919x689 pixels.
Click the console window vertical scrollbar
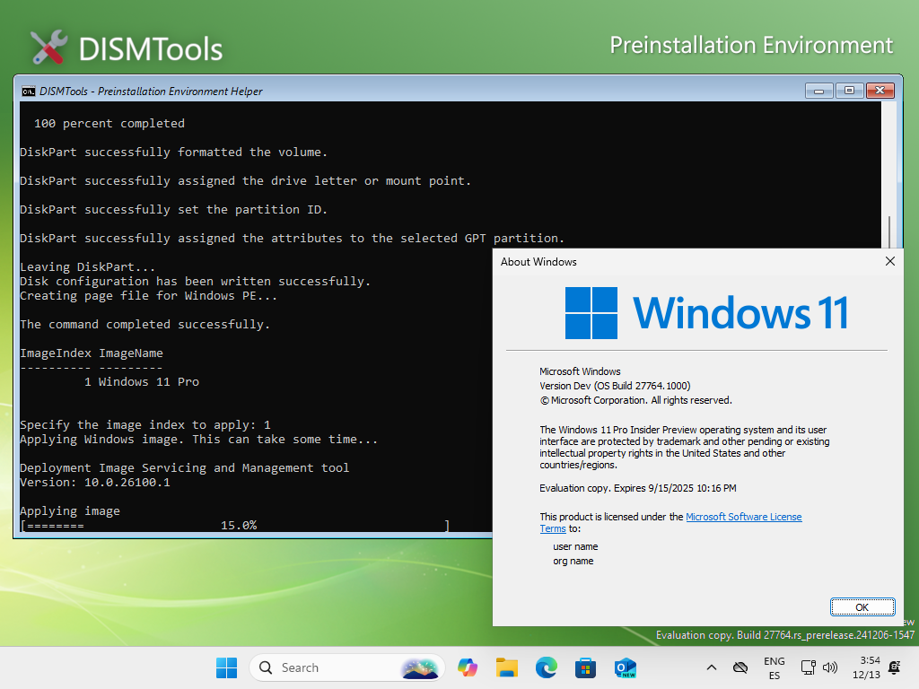tap(890, 230)
